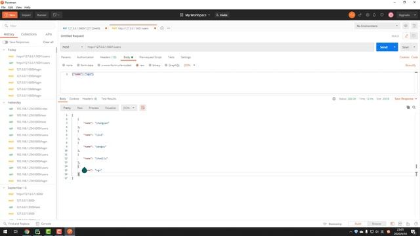Open the No Environment dropdown
This screenshot has height=236, width=420.
377,26
